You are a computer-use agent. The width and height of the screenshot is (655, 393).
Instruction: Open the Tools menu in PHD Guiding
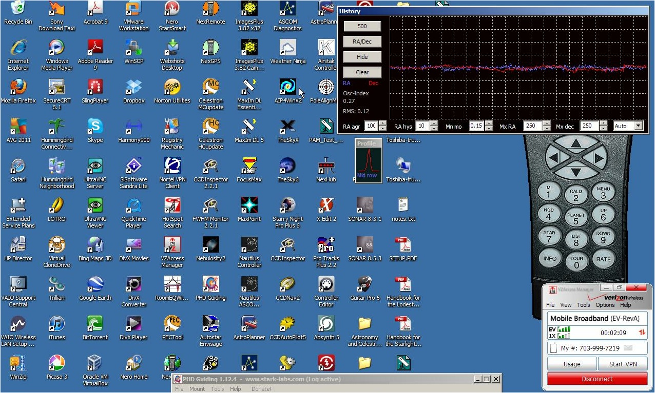(x=218, y=389)
